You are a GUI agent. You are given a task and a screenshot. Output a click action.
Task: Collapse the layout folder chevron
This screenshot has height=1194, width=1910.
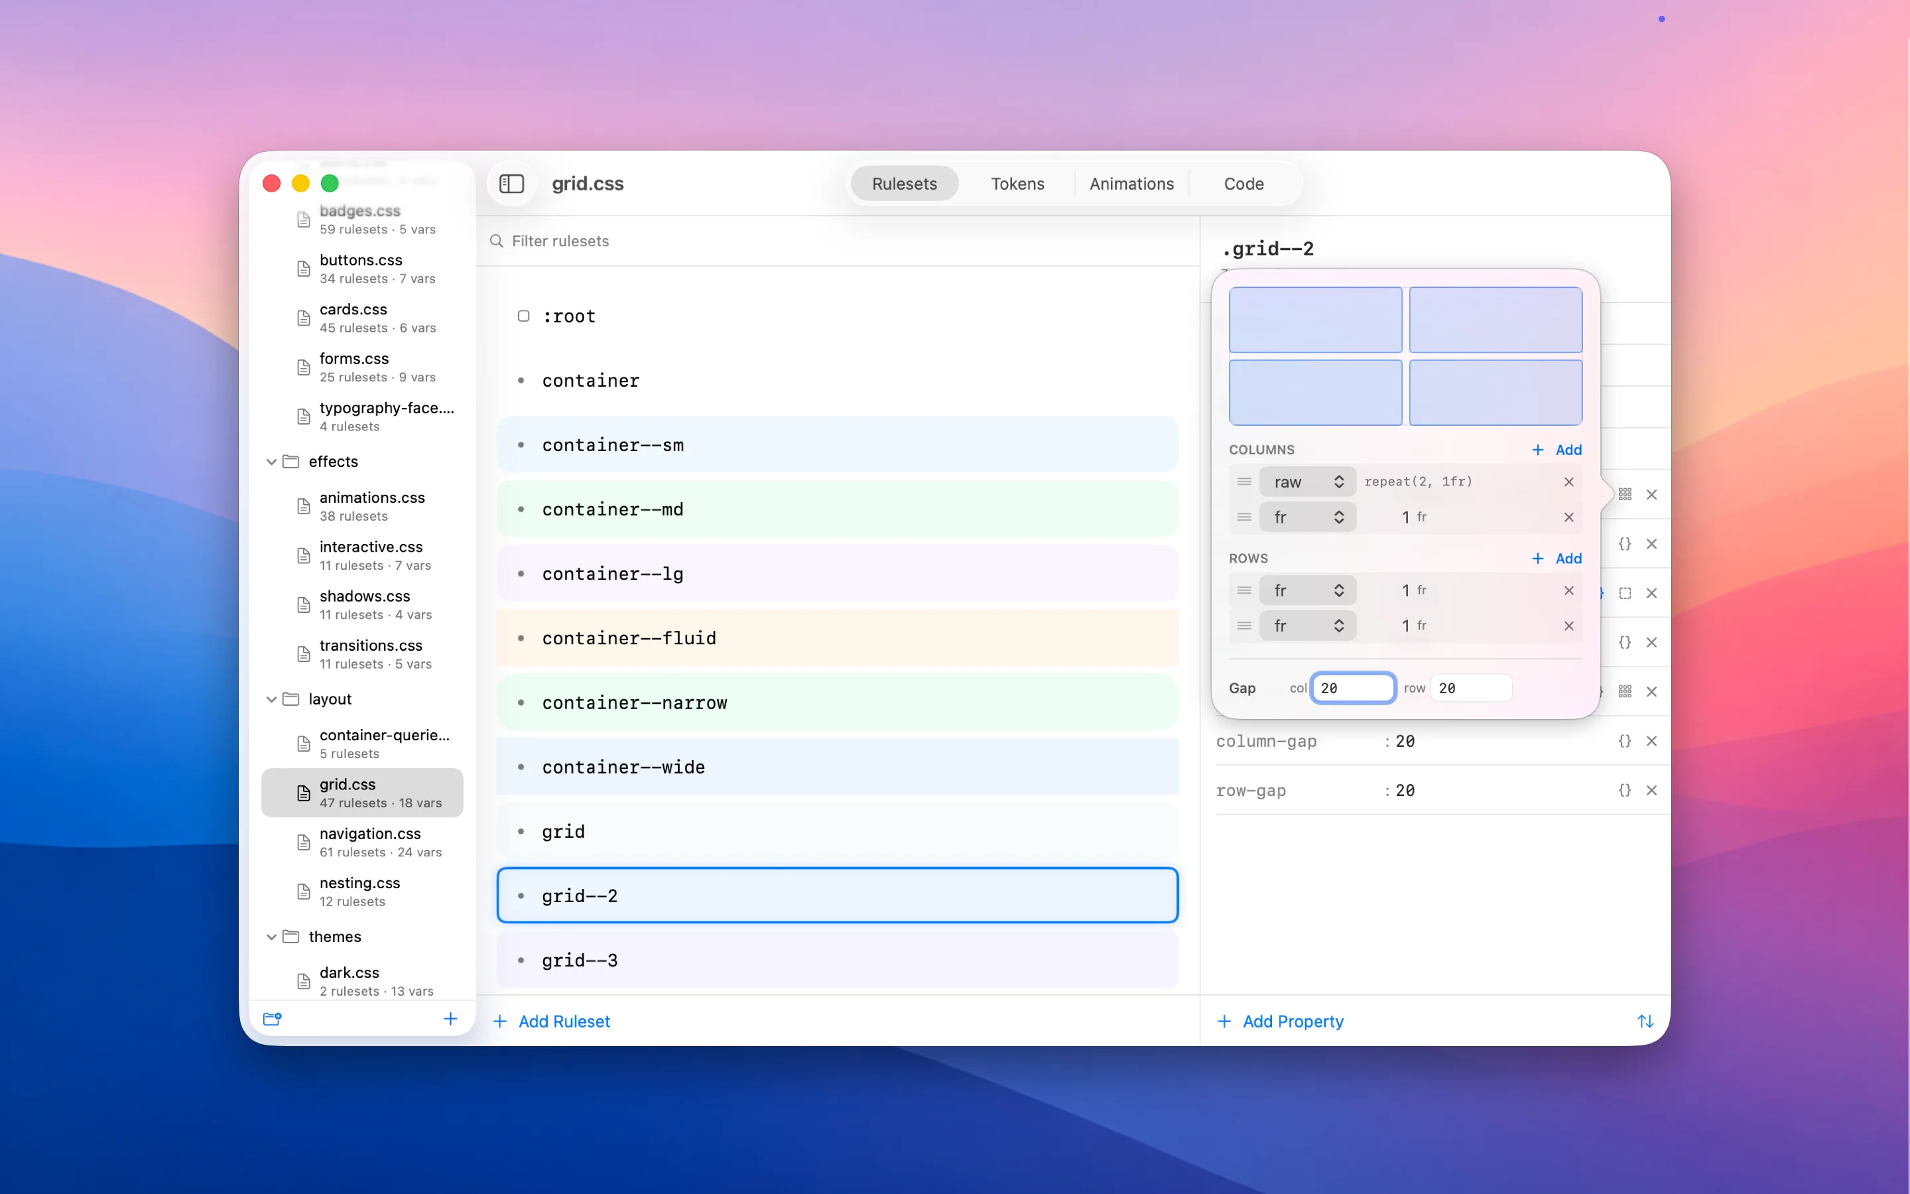point(271,700)
